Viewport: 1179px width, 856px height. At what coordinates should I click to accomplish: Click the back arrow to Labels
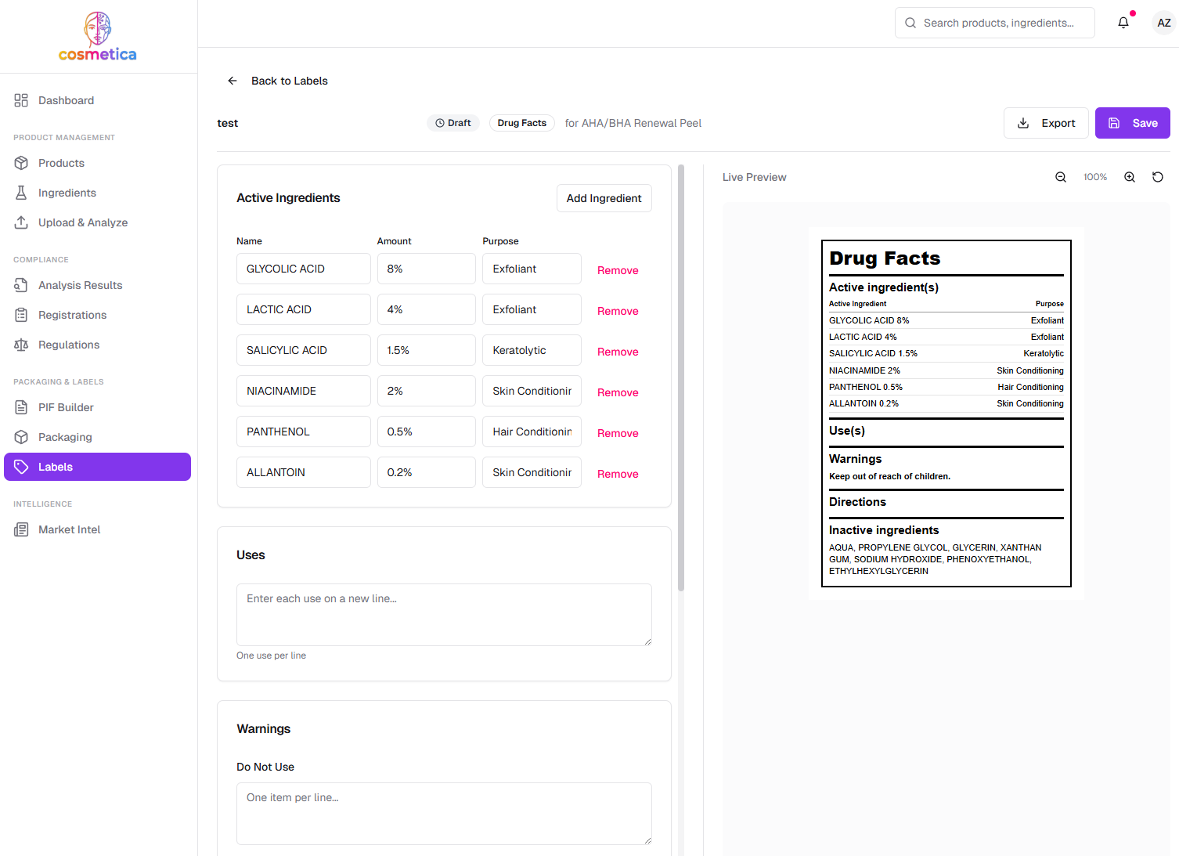[x=233, y=81]
